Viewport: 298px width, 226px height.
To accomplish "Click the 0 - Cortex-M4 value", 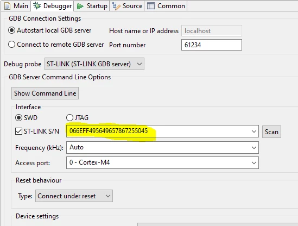I will [90, 162].
